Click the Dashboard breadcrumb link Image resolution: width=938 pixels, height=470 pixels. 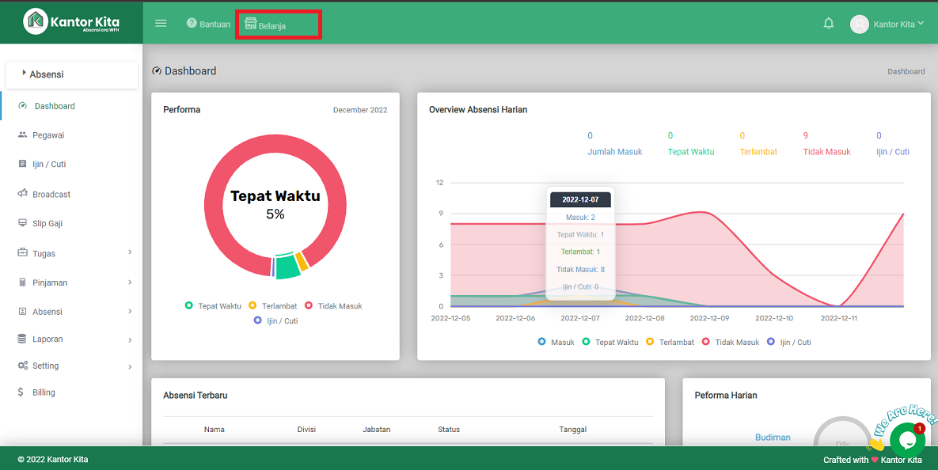(906, 71)
